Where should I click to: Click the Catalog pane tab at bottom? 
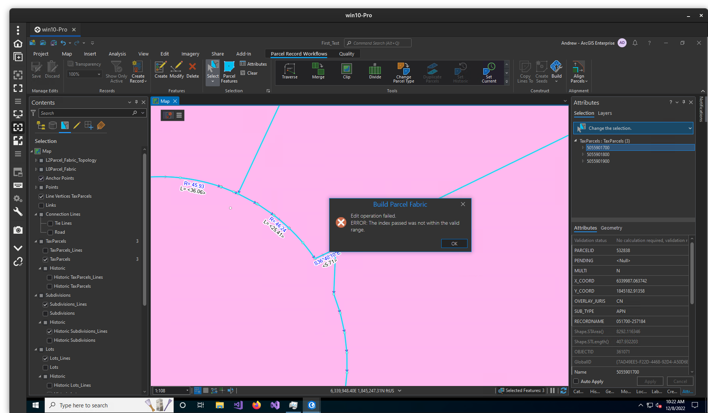click(579, 391)
